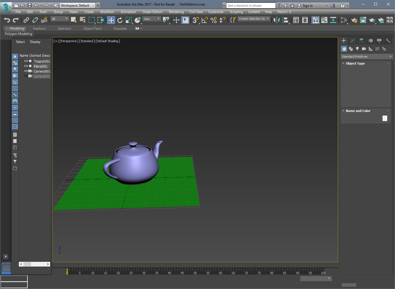Click the keyword search input field
This screenshot has height=289, width=395.
251,6
